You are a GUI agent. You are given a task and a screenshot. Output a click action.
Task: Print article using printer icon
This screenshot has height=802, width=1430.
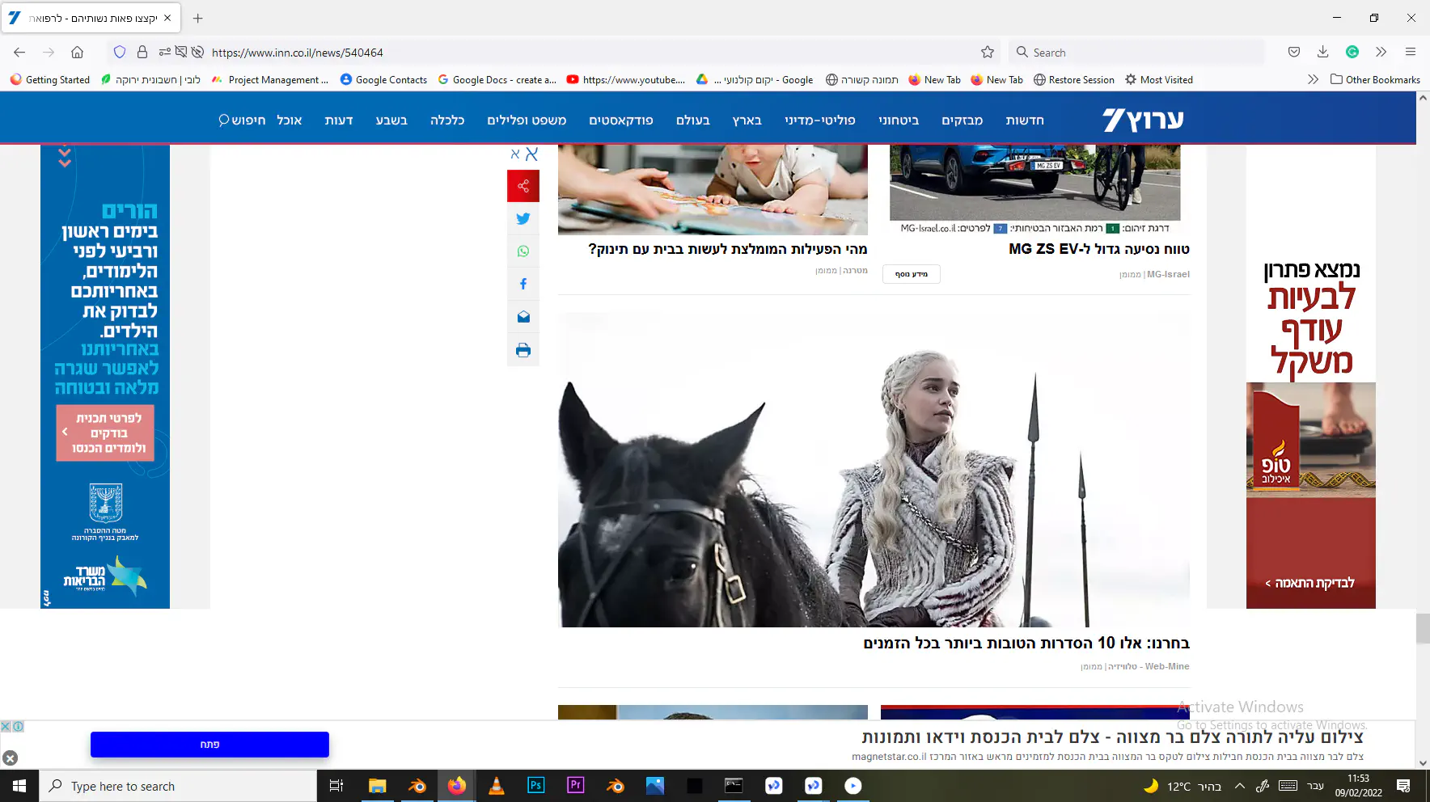point(523,350)
